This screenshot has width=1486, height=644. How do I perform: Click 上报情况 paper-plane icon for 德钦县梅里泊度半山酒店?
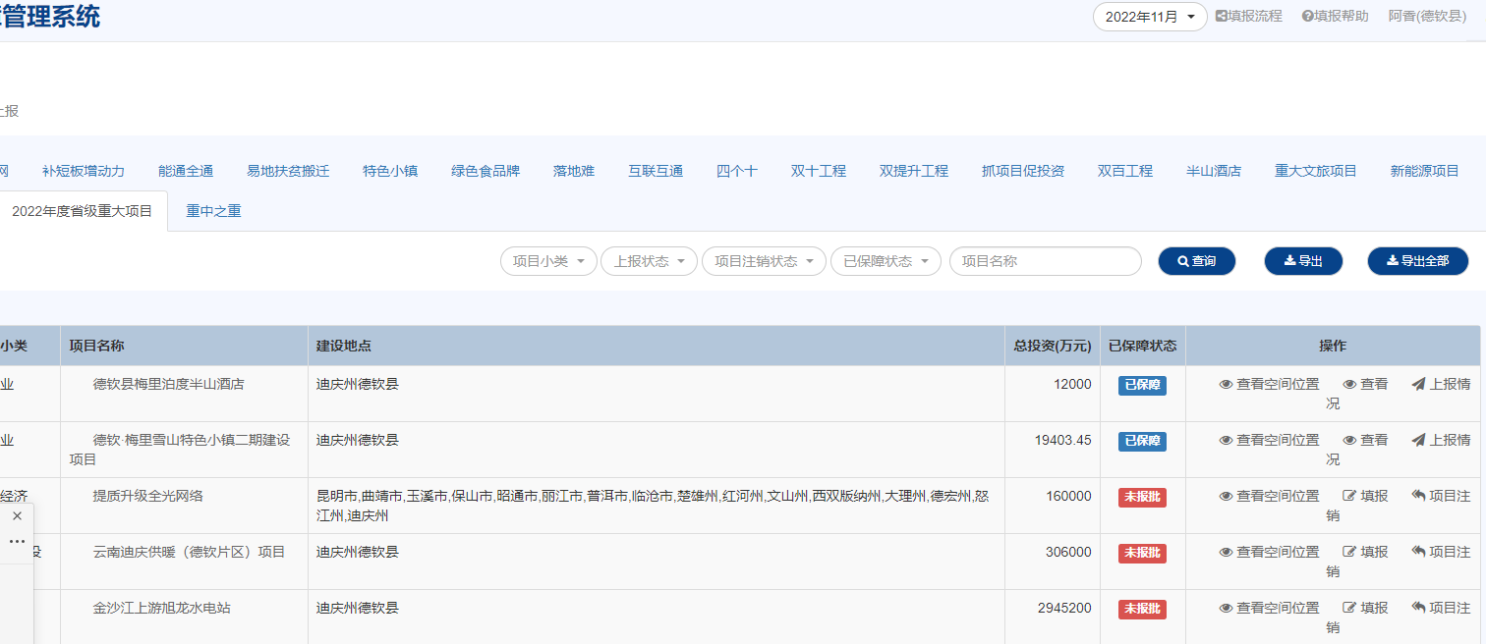click(1441, 384)
